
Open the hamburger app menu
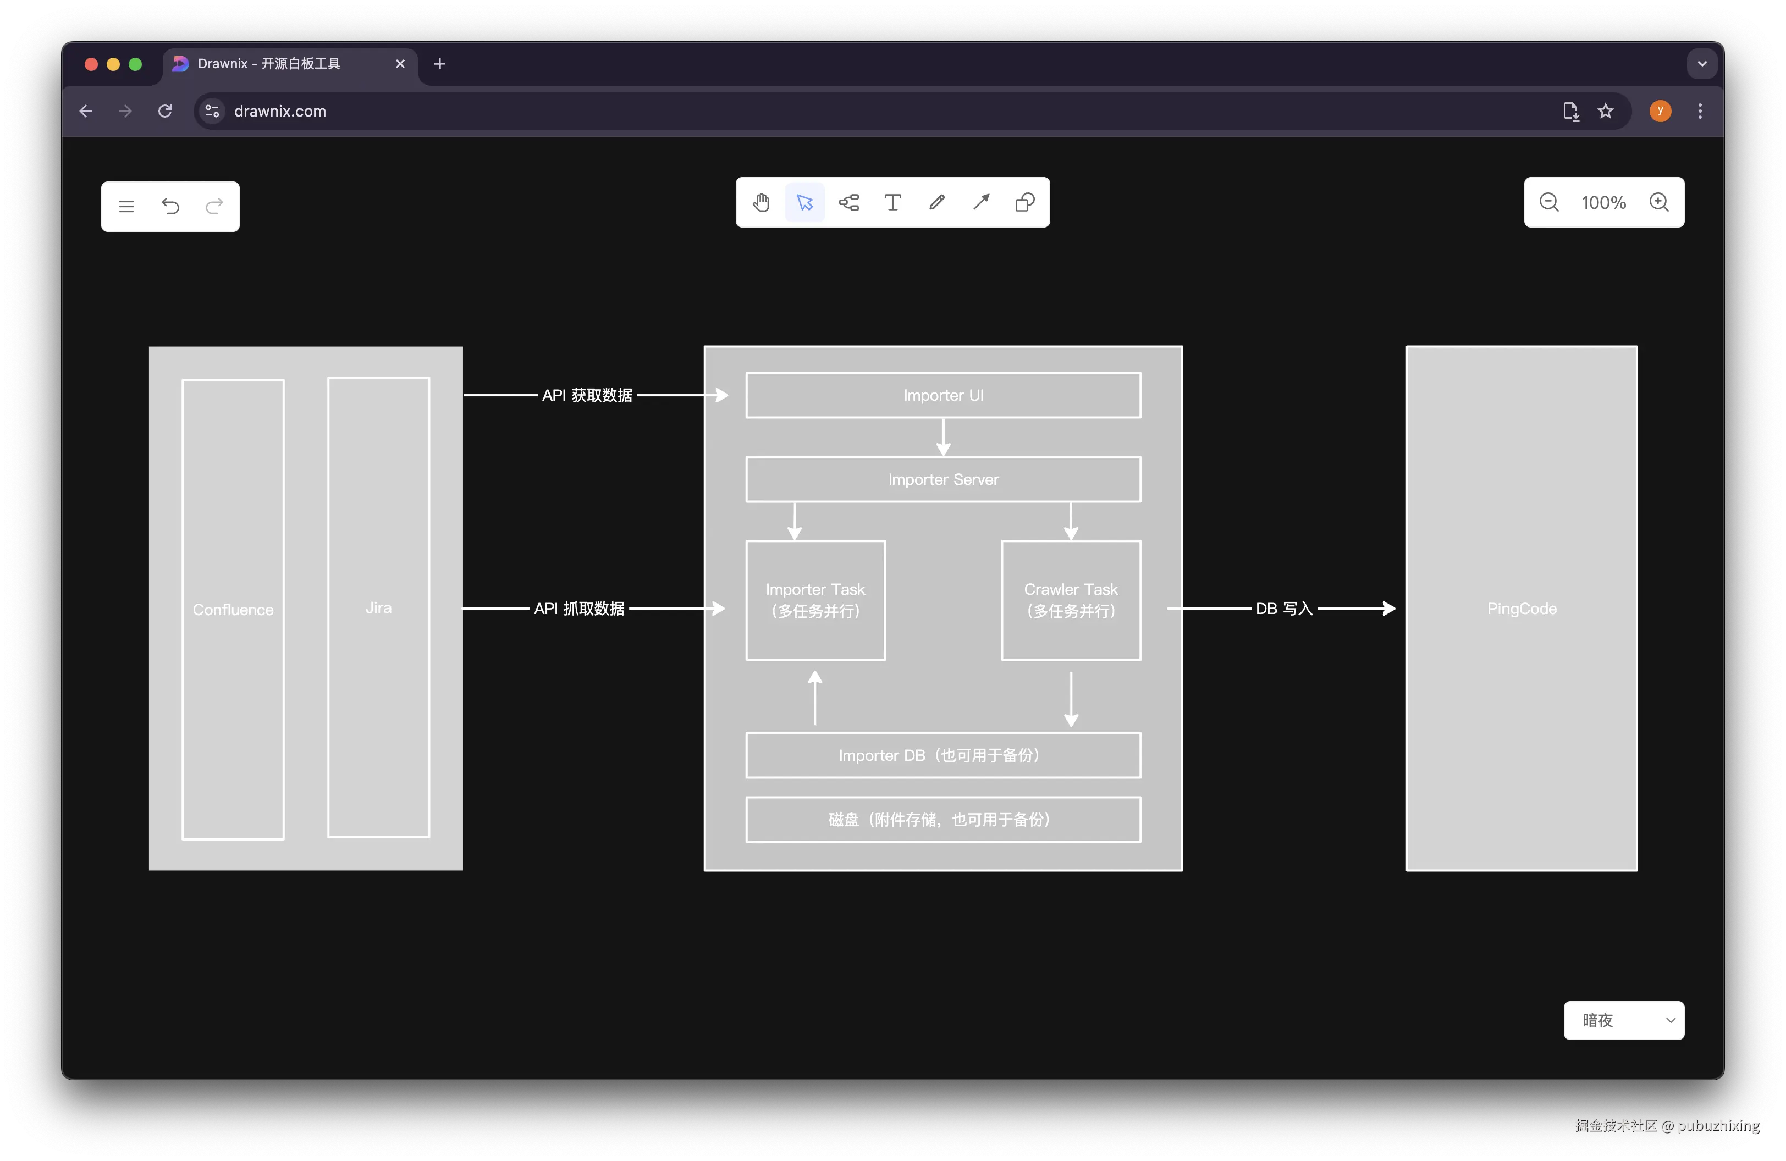pyautogui.click(x=126, y=206)
